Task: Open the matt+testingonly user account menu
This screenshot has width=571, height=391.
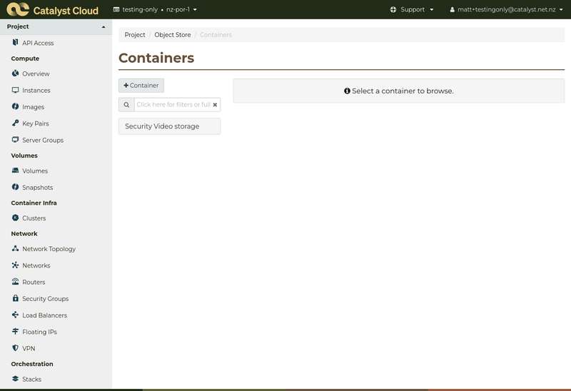Action: [x=506, y=9]
